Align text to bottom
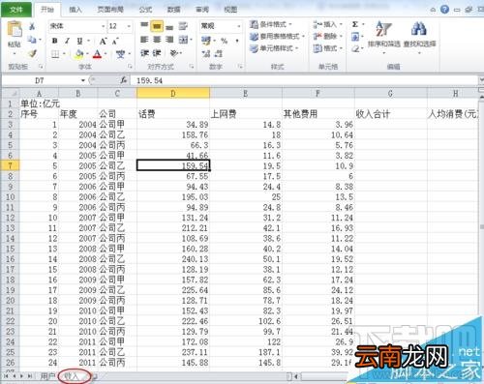484x384 pixels. click(169, 26)
